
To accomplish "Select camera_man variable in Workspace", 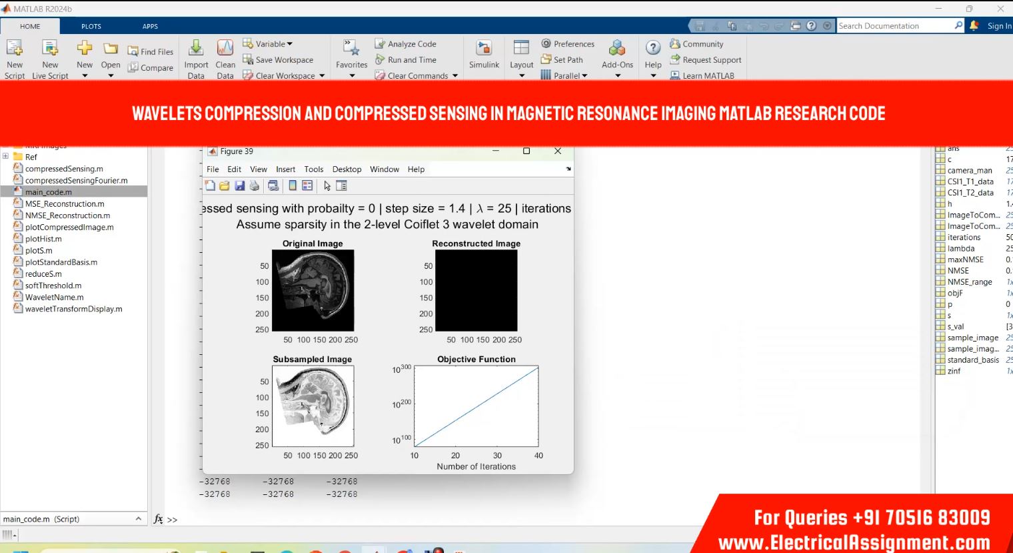I will (x=970, y=170).
